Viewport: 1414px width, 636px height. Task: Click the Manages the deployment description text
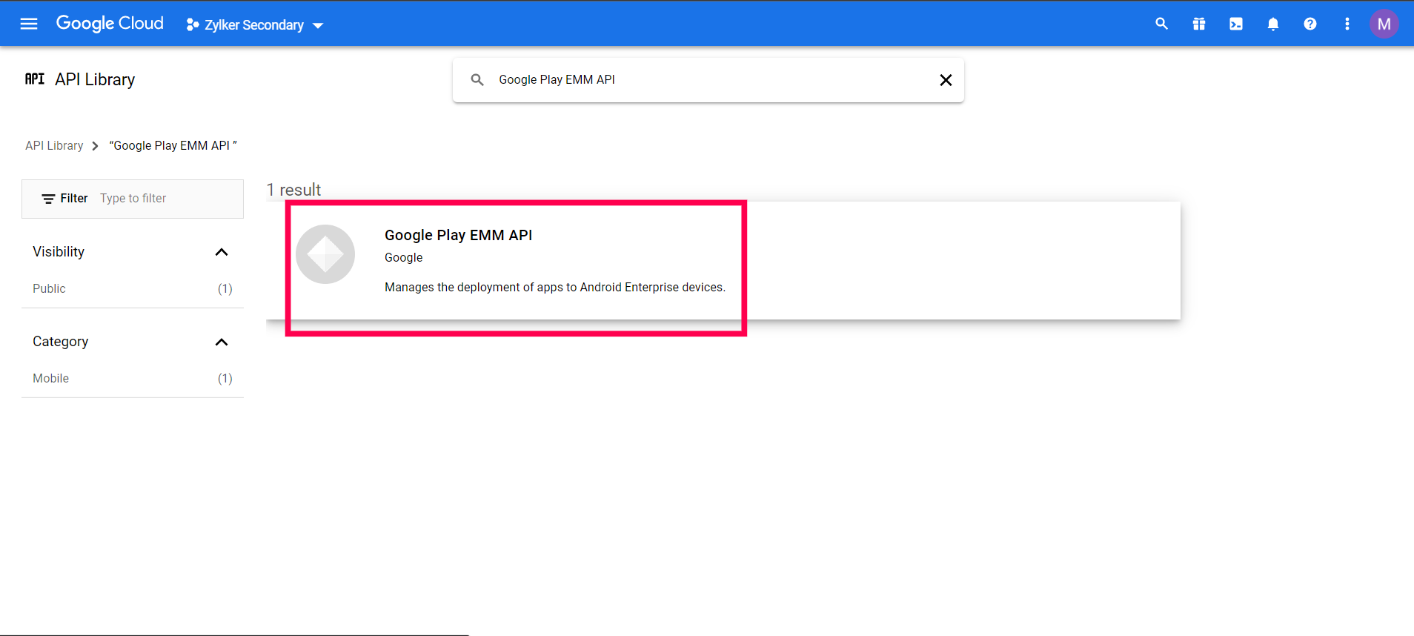pyautogui.click(x=555, y=287)
